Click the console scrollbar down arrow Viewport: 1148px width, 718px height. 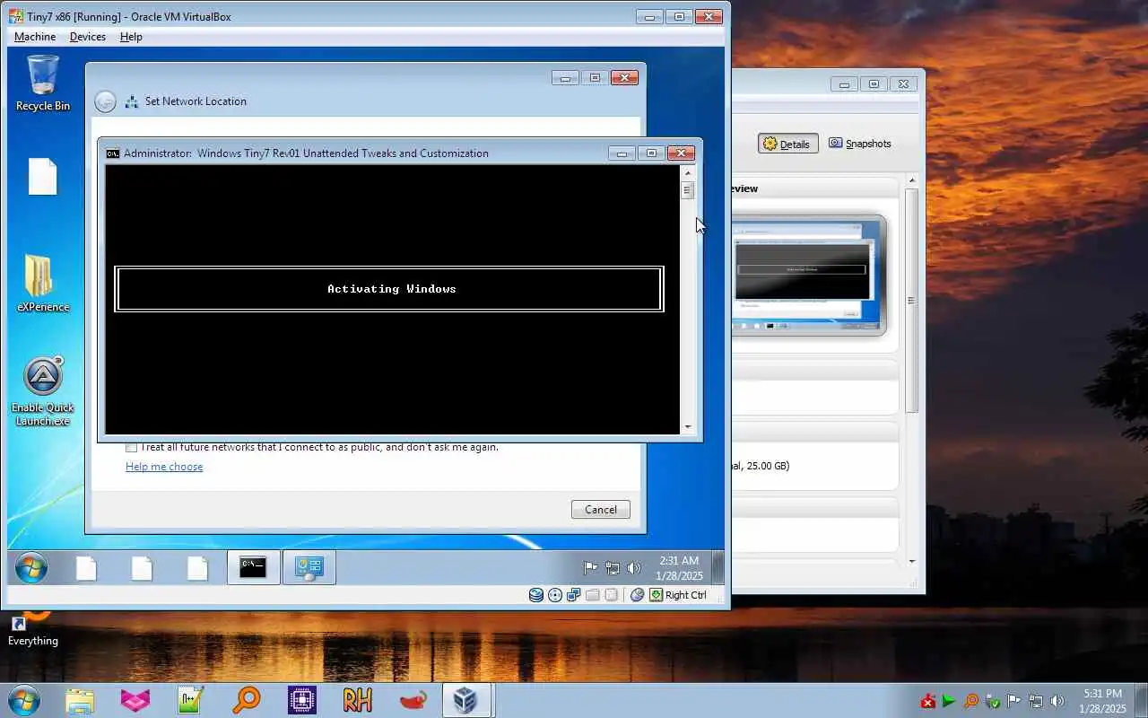[x=688, y=427]
